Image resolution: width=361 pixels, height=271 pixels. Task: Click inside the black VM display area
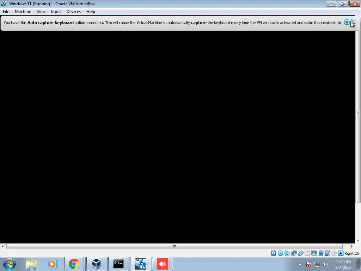tap(177, 137)
